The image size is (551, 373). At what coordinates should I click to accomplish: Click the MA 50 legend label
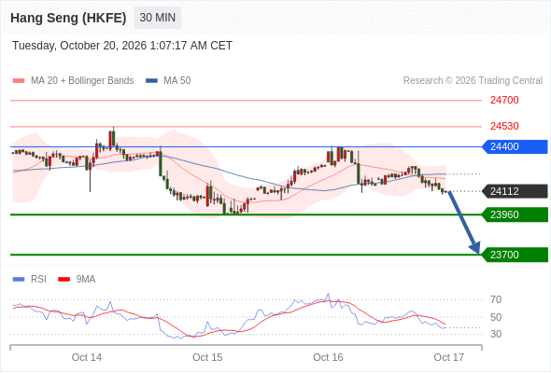point(177,81)
